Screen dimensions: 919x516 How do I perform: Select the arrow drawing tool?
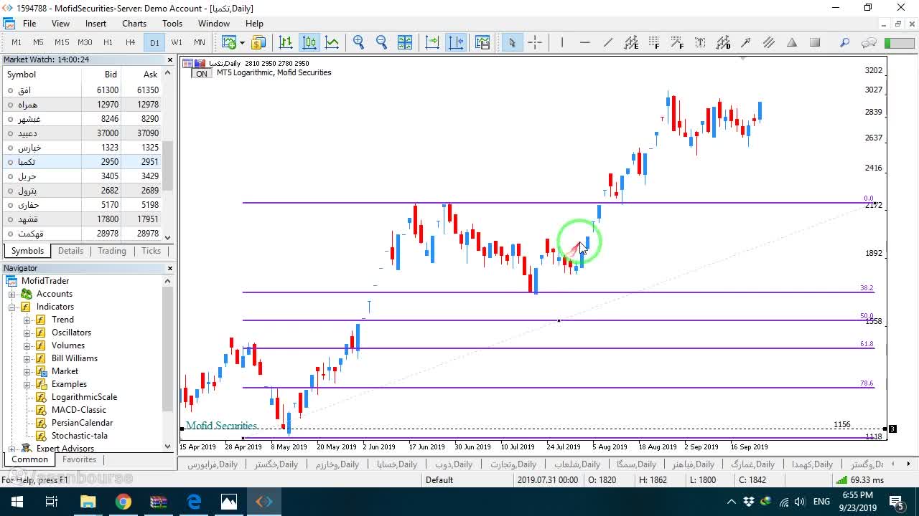pyautogui.click(x=746, y=42)
